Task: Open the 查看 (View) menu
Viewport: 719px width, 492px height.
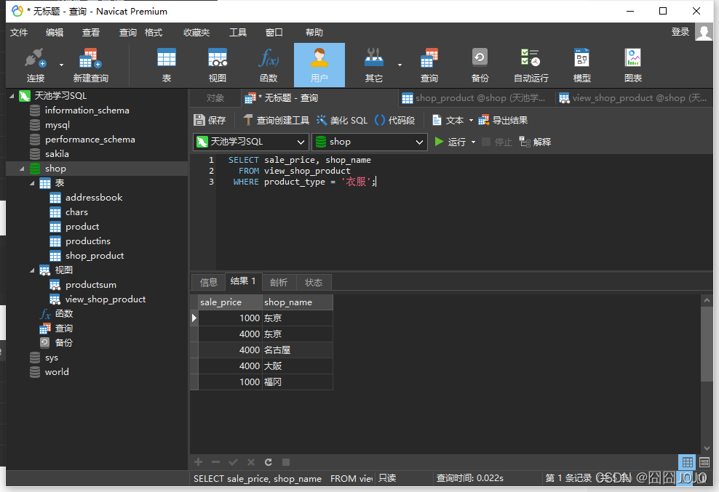Action: pos(91,33)
